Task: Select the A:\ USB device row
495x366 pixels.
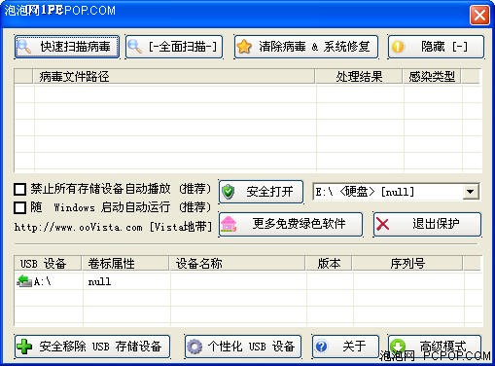Action: click(x=248, y=281)
